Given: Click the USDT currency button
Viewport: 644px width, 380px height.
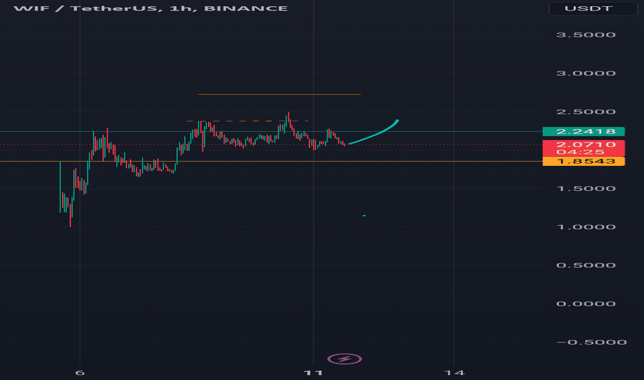Looking at the screenshot, I should pyautogui.click(x=593, y=8).
